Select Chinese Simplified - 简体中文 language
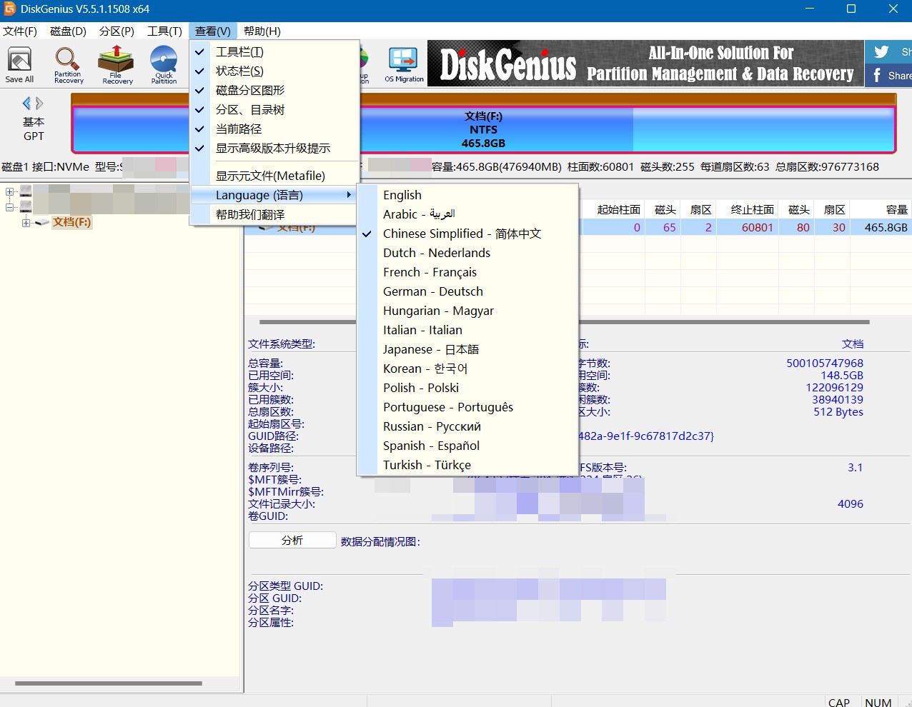 [467, 234]
